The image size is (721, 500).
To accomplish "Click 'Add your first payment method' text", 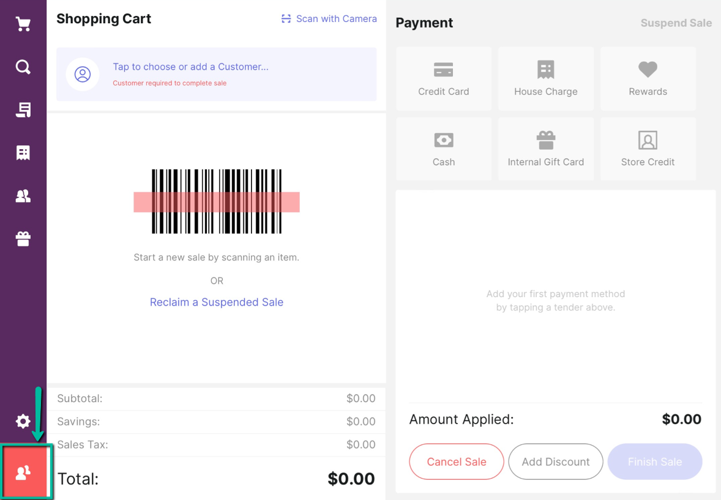I will (x=556, y=301).
